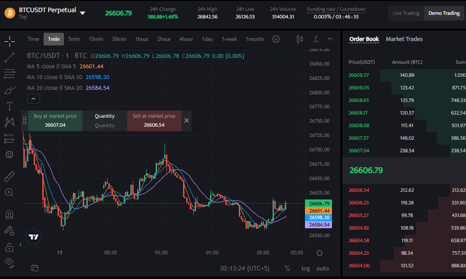The image size is (466, 279).
Task: Click blue MA 10 price tag 26598.30
Action: (x=318, y=217)
